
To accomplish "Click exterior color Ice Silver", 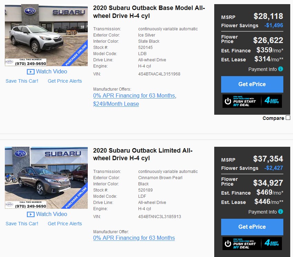I will coord(147,35).
